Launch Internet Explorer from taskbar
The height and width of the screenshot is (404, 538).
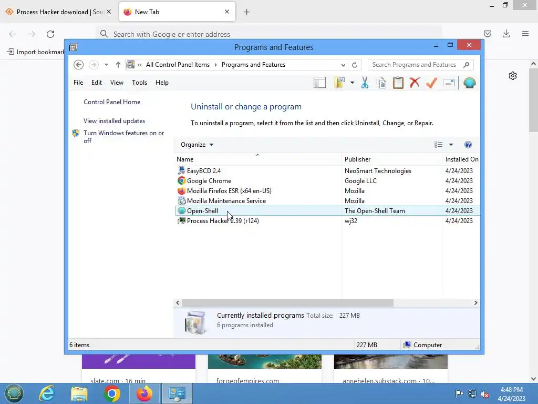[x=47, y=393]
